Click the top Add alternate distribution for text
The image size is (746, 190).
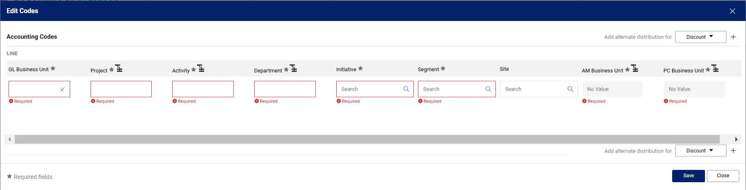pyautogui.click(x=638, y=37)
